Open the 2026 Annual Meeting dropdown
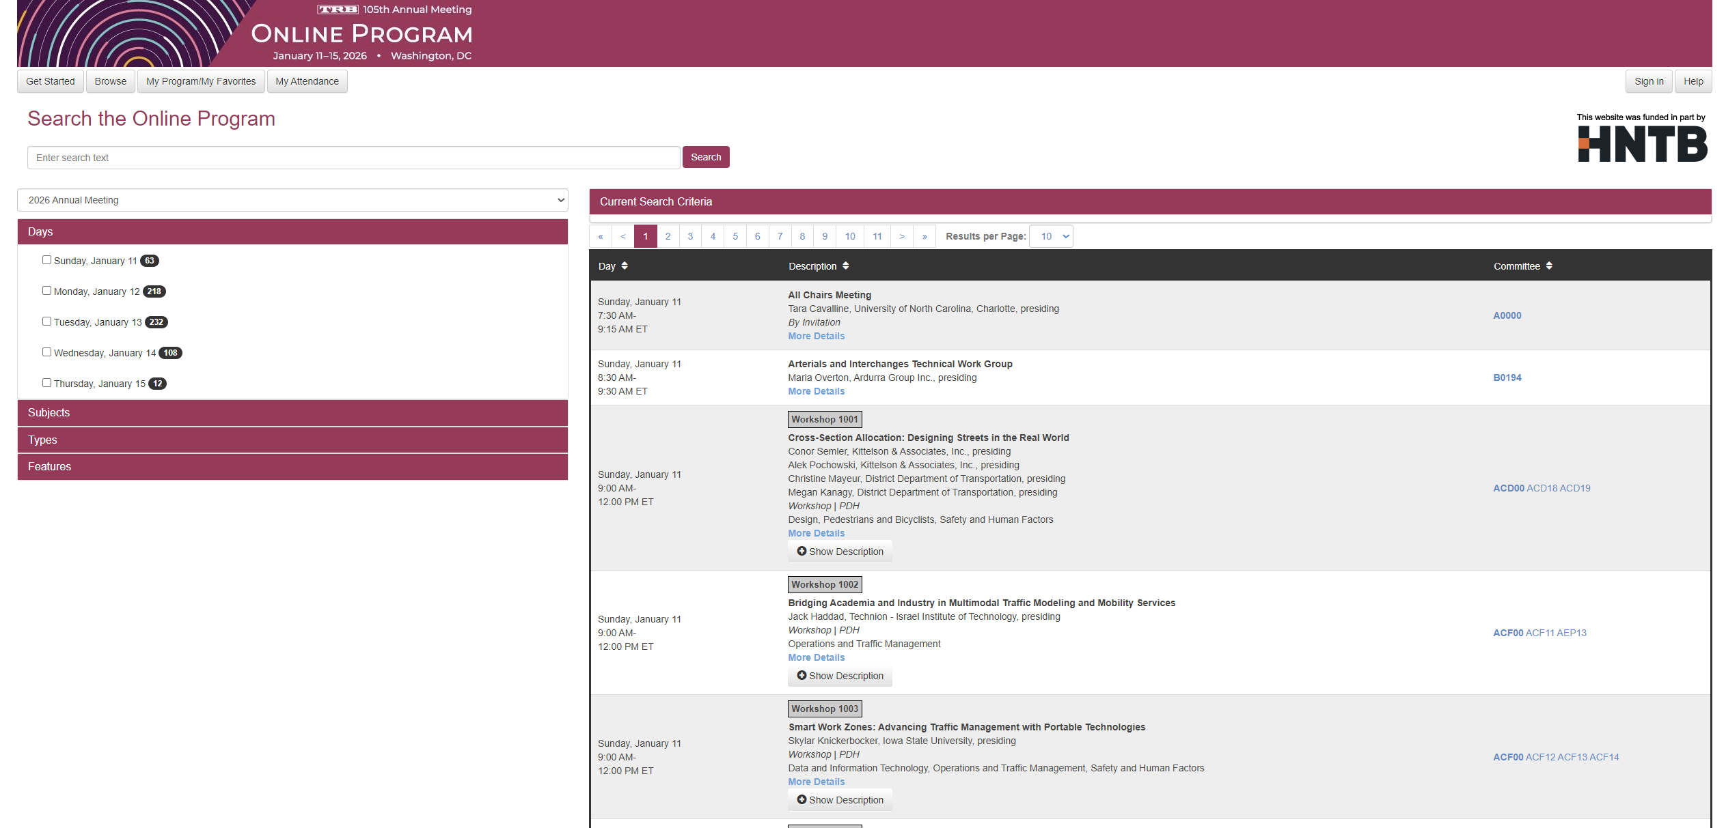This screenshot has width=1726, height=828. [292, 200]
